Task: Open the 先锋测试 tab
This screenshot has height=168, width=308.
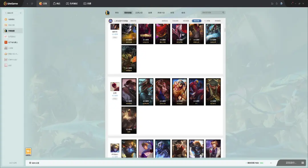Action: point(72,3)
